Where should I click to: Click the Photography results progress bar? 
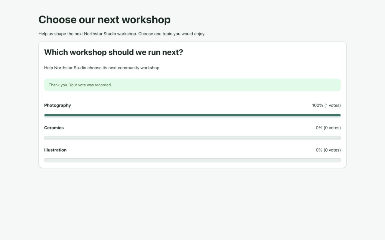pyautogui.click(x=192, y=115)
